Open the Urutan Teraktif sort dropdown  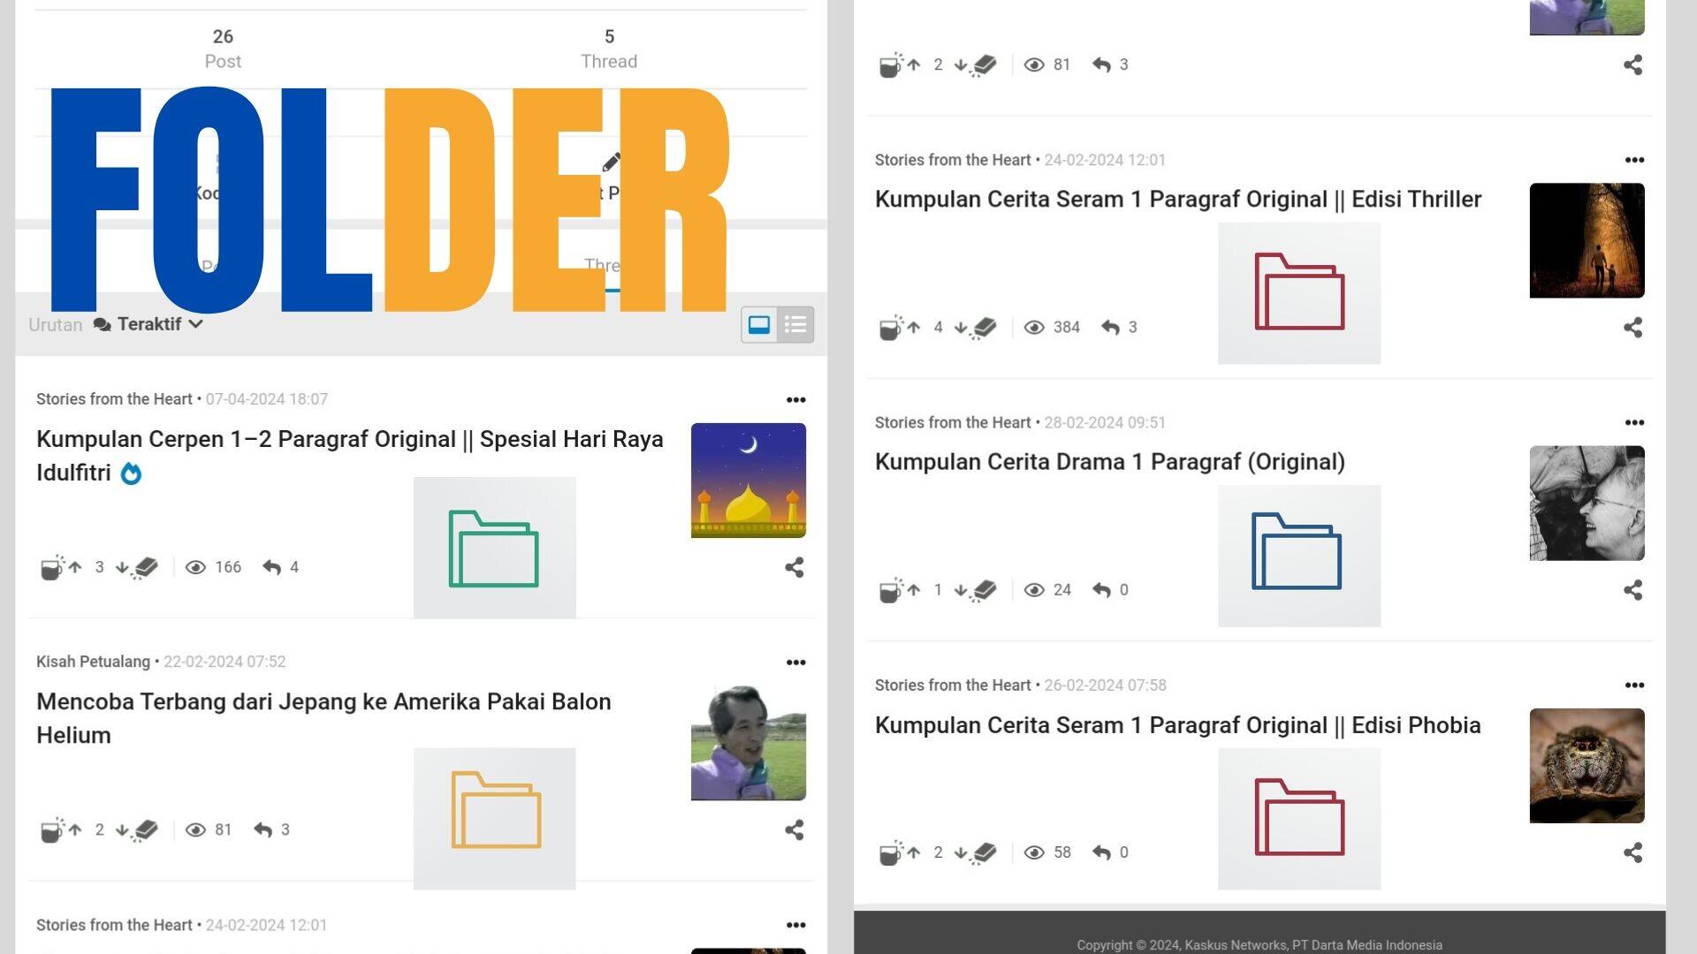148,324
